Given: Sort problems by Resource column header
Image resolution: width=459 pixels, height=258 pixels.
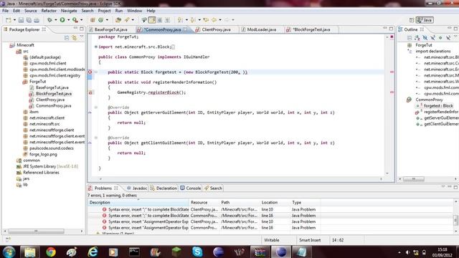Looking at the screenshot, I should tap(204, 202).
